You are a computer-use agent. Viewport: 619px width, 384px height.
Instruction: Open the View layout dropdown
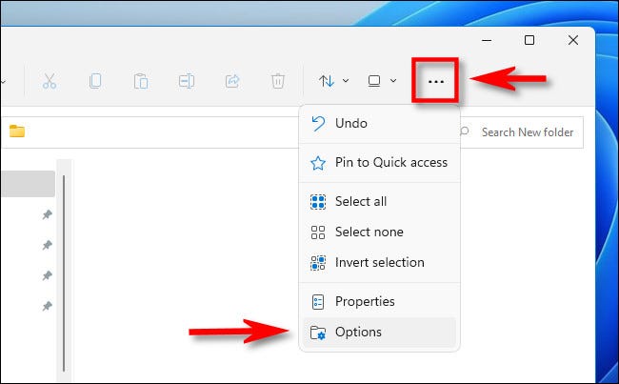(382, 81)
